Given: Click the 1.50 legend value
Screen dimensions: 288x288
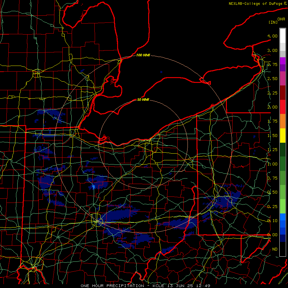Looking at the screenshot, I should click(272, 136).
